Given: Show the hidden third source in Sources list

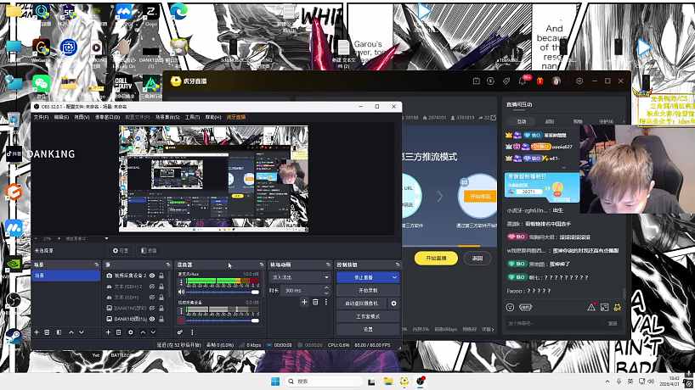Looking at the screenshot, I should (152, 297).
